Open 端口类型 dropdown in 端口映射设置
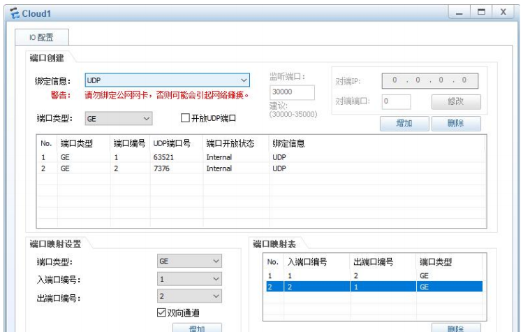The image size is (523, 332). [189, 261]
